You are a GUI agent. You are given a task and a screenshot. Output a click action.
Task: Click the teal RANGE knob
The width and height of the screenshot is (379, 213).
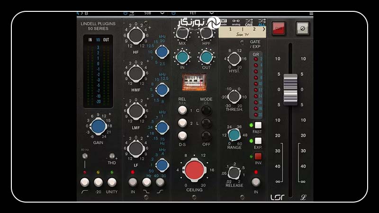tap(234, 135)
